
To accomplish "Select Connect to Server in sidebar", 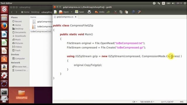I will click(20, 70).
